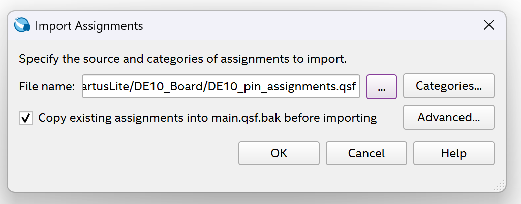Browse for a .qsf file using '...' button
Viewport: 521px width, 204px height.
pyautogui.click(x=381, y=87)
